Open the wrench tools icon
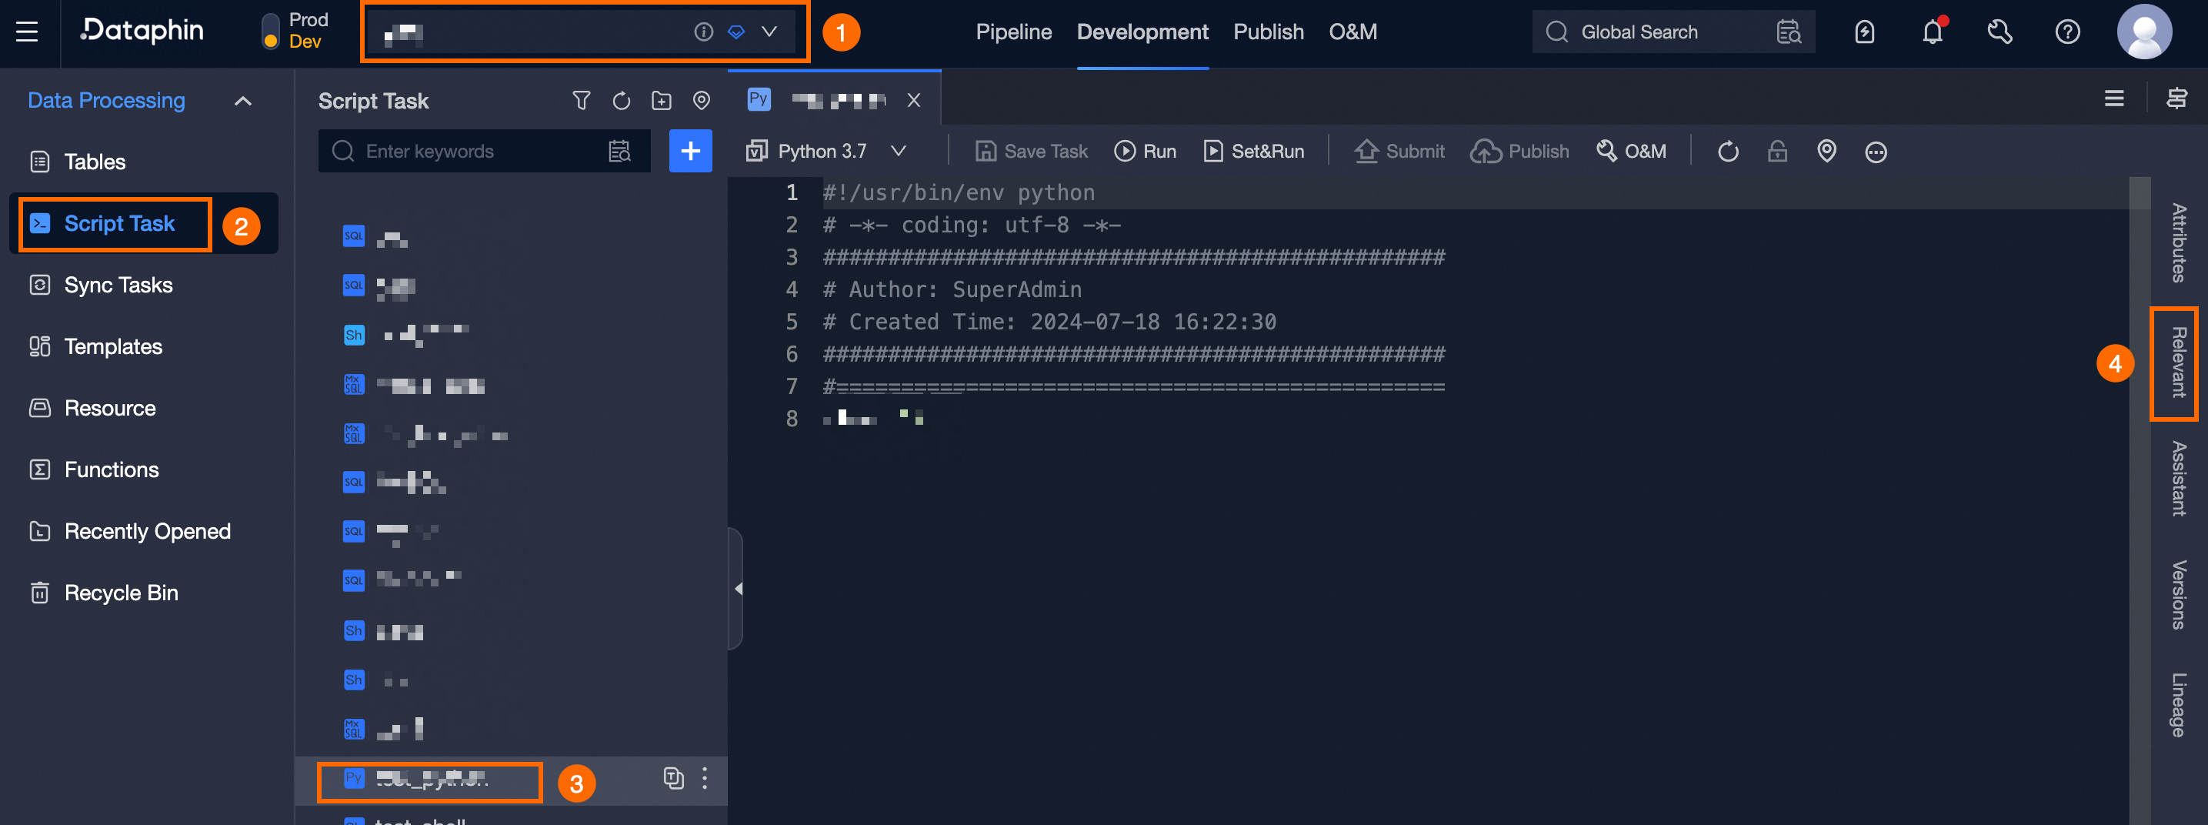This screenshot has width=2208, height=825. (x=2000, y=32)
